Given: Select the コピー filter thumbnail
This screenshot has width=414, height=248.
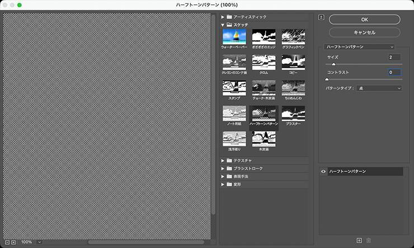Looking at the screenshot, I should [293, 62].
